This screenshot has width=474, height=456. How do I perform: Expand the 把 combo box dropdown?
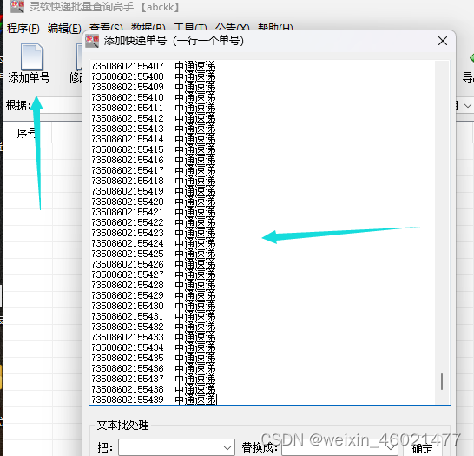click(x=227, y=448)
